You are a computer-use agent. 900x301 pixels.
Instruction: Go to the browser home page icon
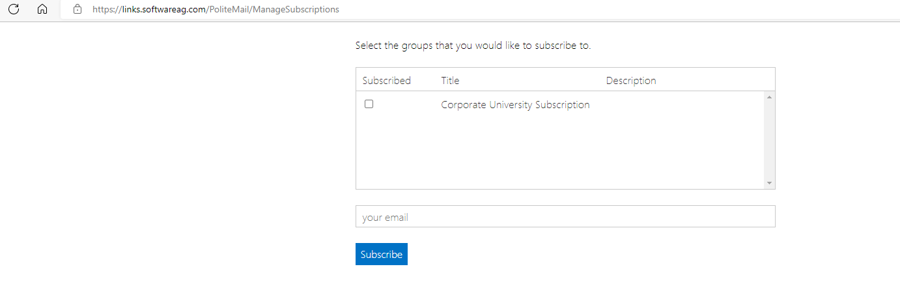click(x=42, y=10)
